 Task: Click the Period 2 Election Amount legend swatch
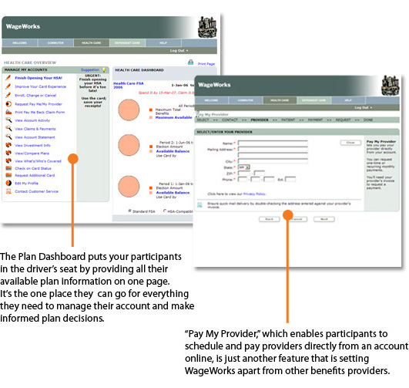pos(151,147)
